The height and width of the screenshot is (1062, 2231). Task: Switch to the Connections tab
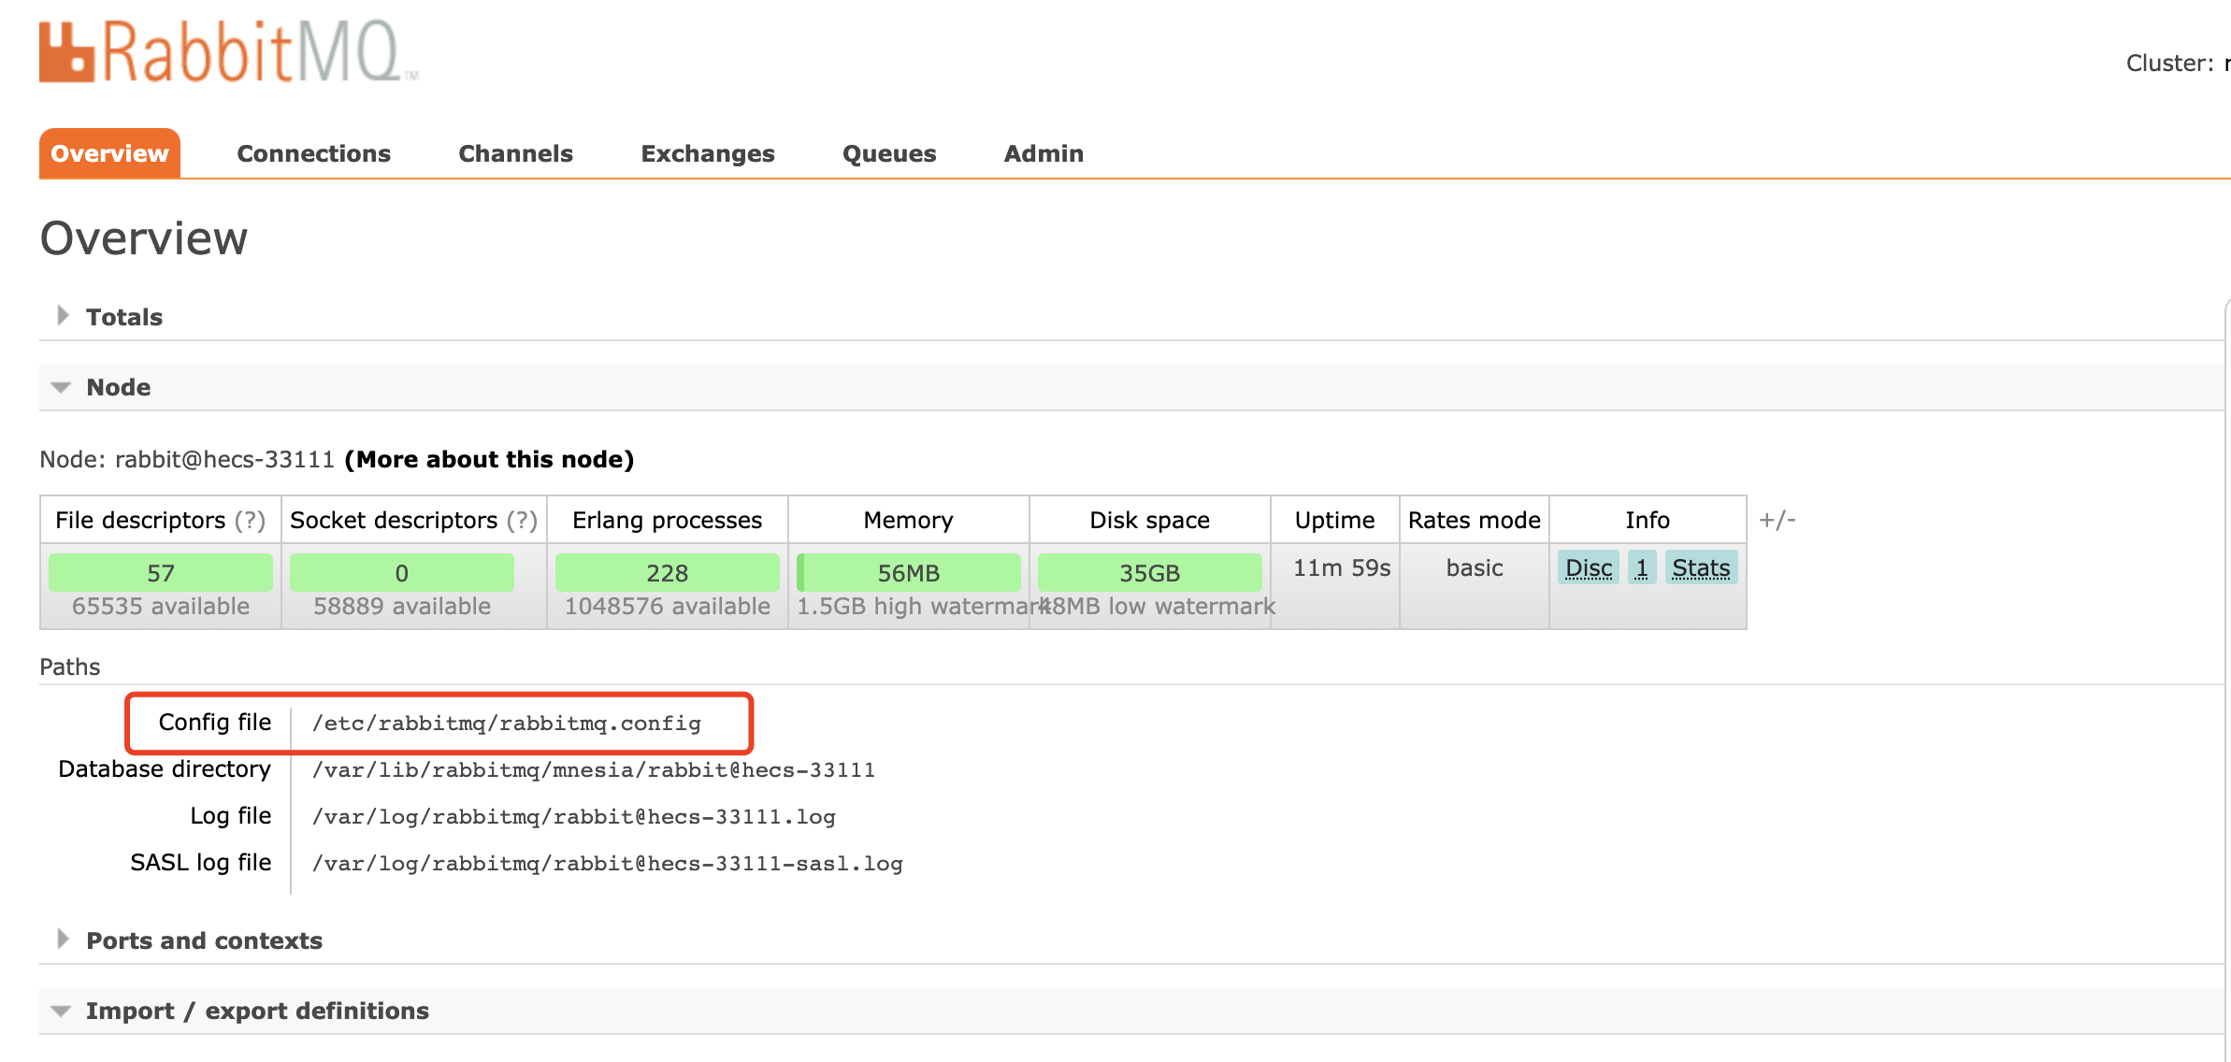point(313,153)
